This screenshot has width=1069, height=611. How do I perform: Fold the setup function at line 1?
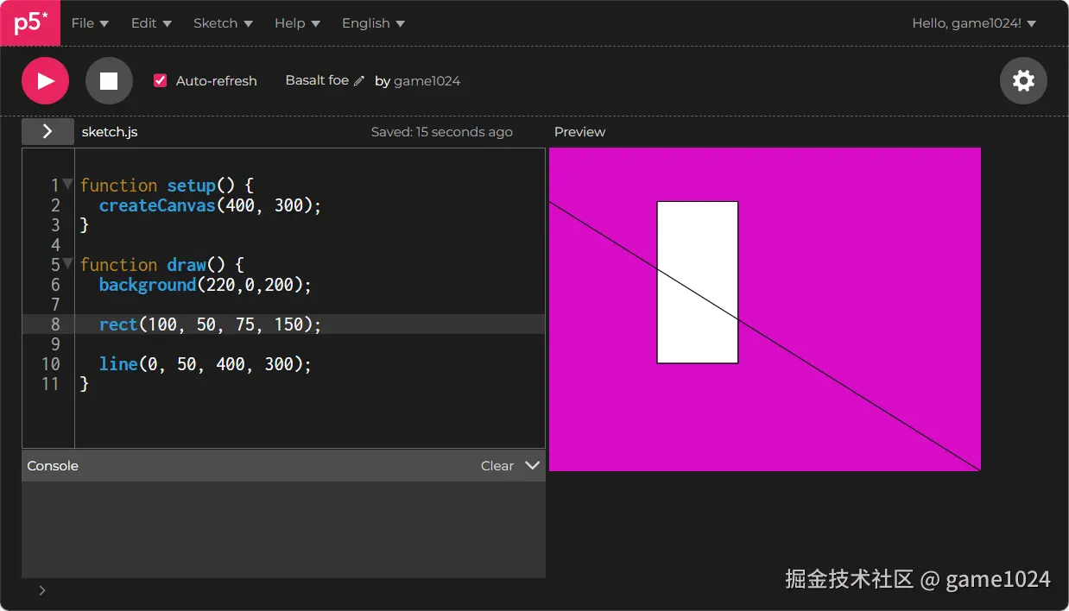68,184
